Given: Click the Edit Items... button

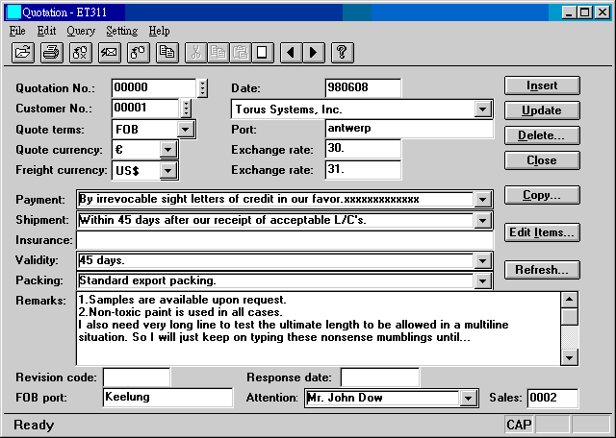Looking at the screenshot, I should (543, 232).
